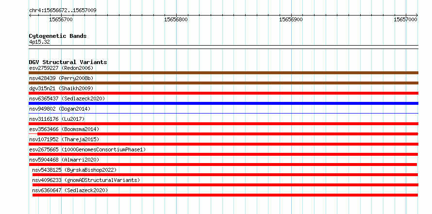Click the nsv5438125 (ByrskaBishop2022) label
Screen dimensions: 432x214
point(74,170)
